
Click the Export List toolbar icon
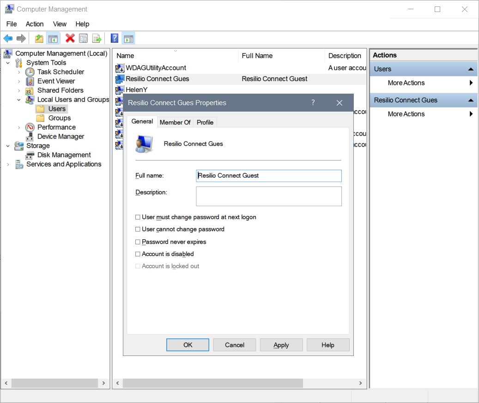click(x=97, y=38)
